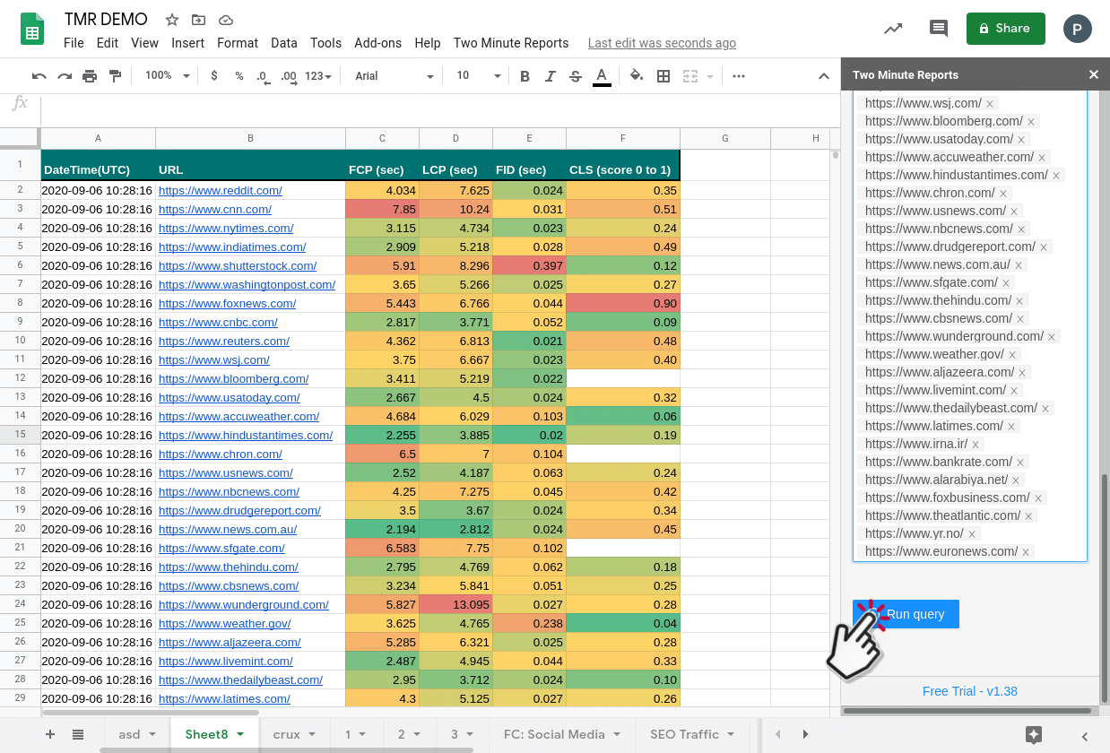Click the move to folder icon
The width and height of the screenshot is (1110, 753).
point(198,20)
